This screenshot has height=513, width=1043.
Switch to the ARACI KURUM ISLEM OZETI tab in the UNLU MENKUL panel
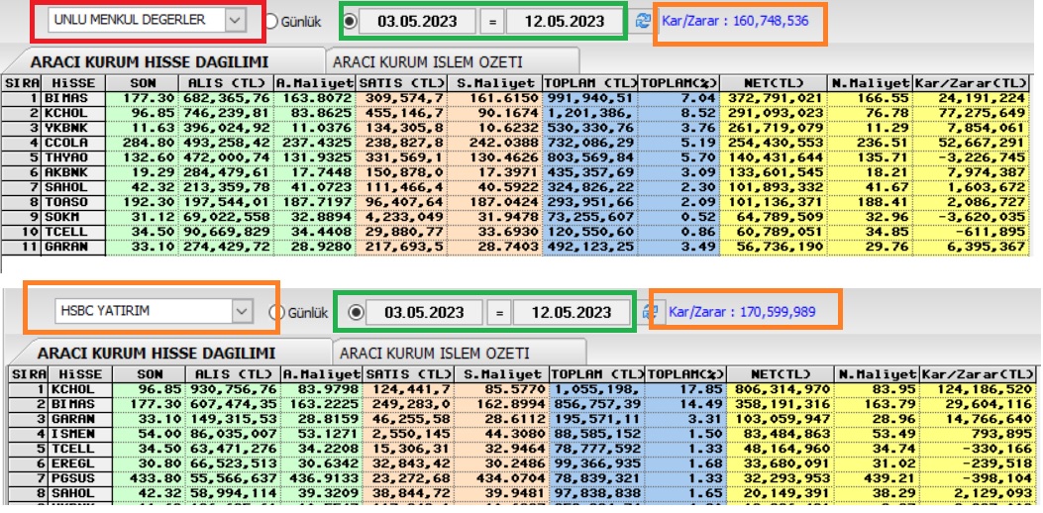click(x=427, y=62)
